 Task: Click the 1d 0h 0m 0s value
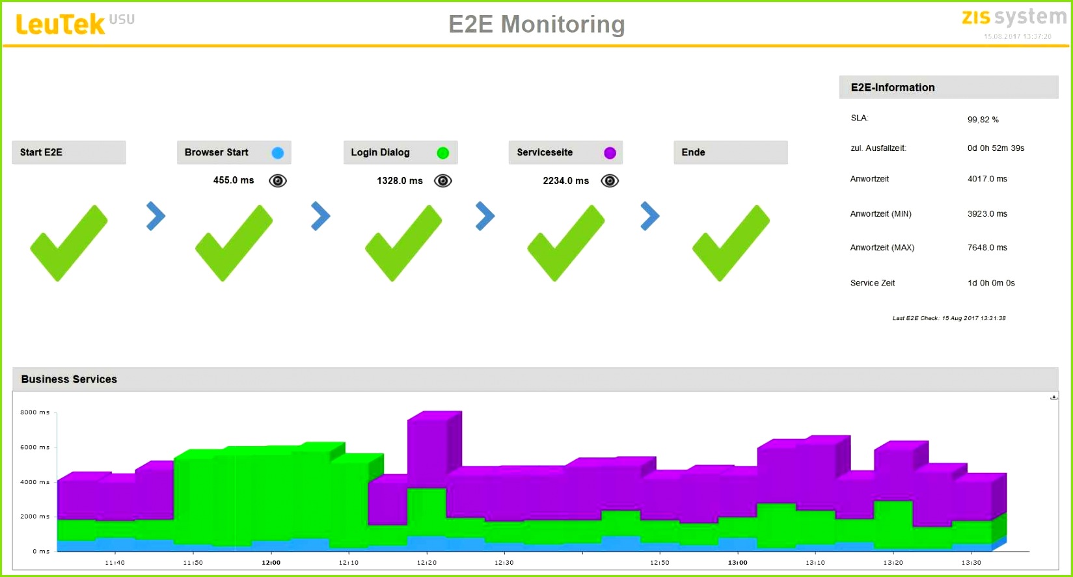(991, 283)
